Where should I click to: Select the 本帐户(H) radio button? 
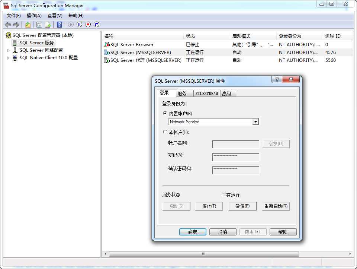165,132
